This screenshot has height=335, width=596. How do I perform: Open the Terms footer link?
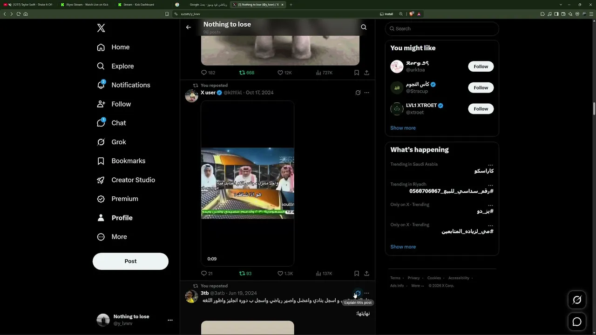pyautogui.click(x=395, y=278)
